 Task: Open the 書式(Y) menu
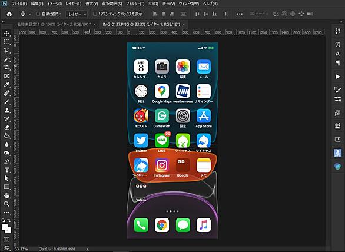[x=91, y=4]
